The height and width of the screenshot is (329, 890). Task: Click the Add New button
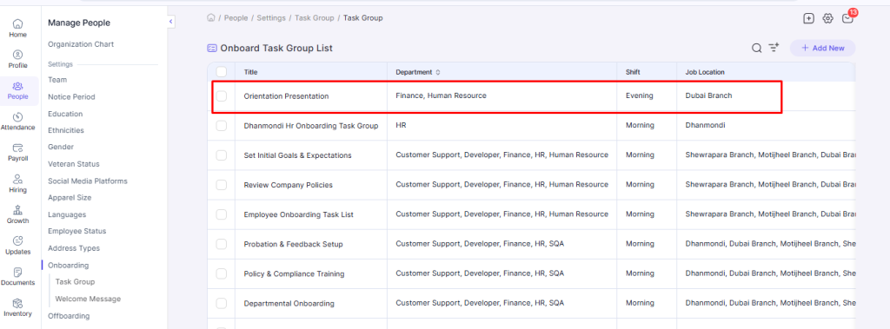tap(822, 49)
